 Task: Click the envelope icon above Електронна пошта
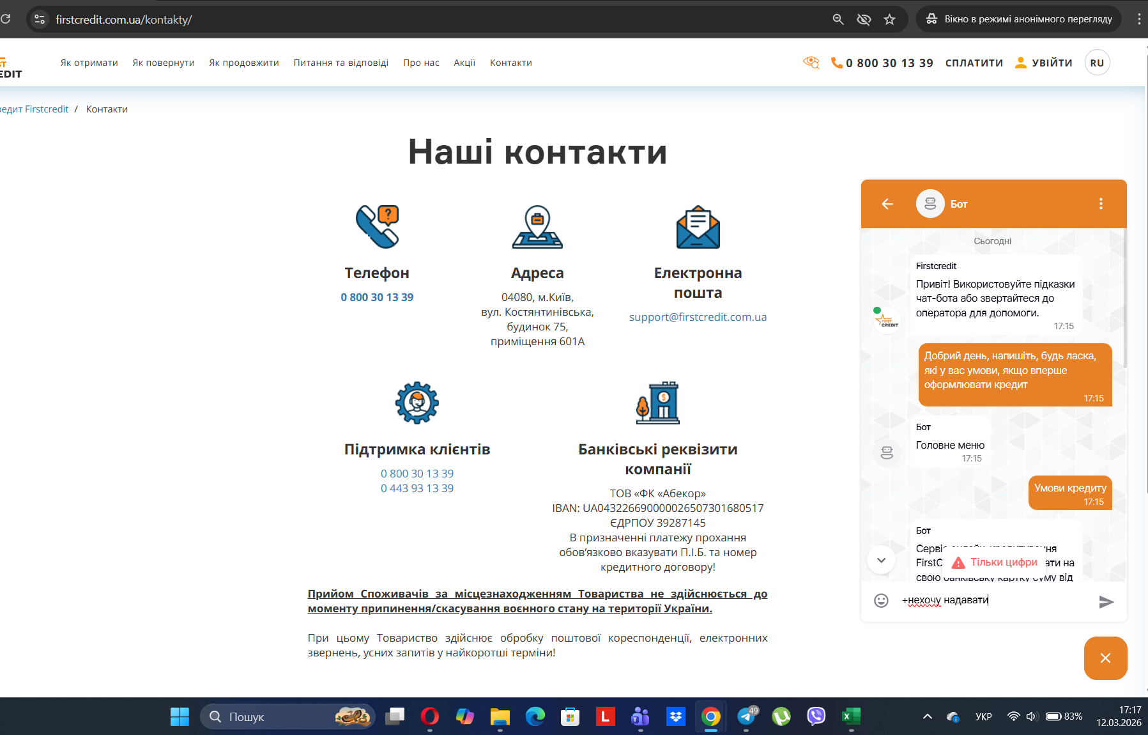698,227
